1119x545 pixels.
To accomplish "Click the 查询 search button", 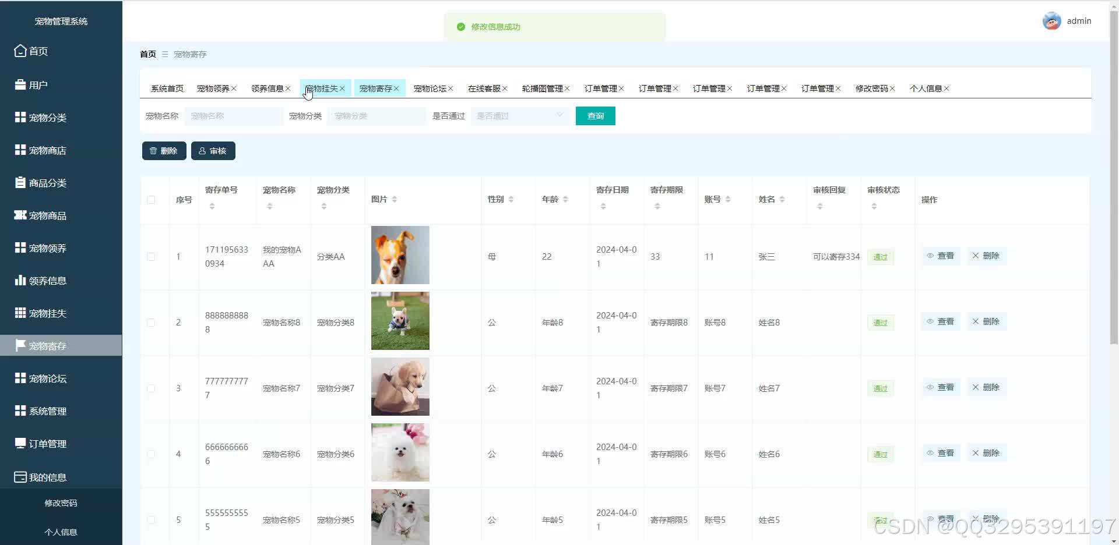I will click(595, 115).
